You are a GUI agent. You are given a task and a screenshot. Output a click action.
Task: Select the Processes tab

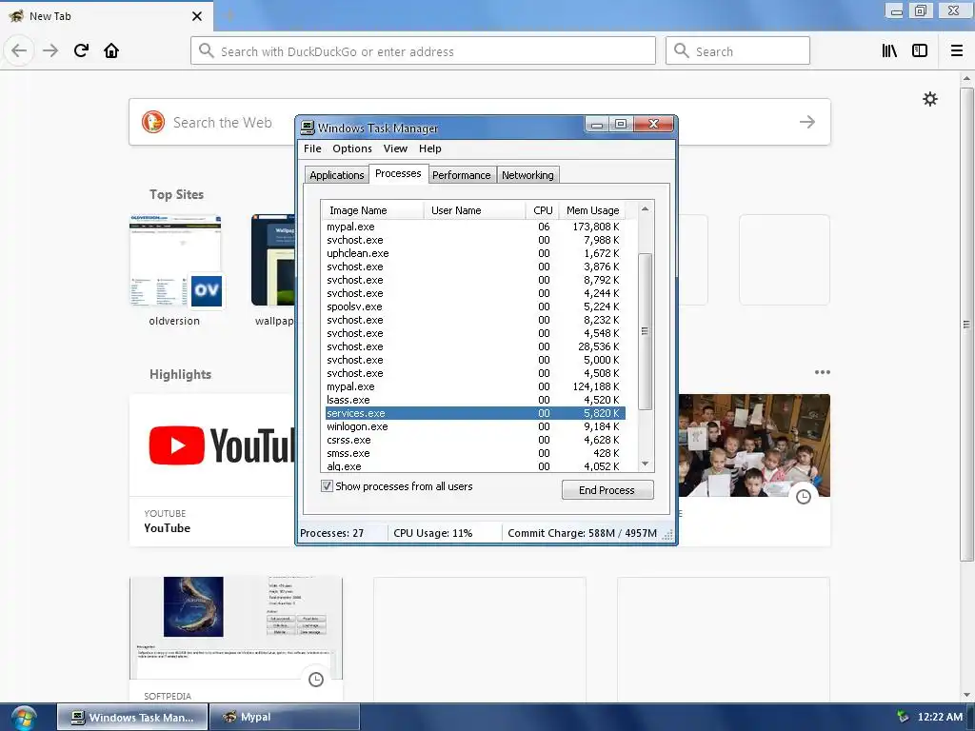(398, 173)
